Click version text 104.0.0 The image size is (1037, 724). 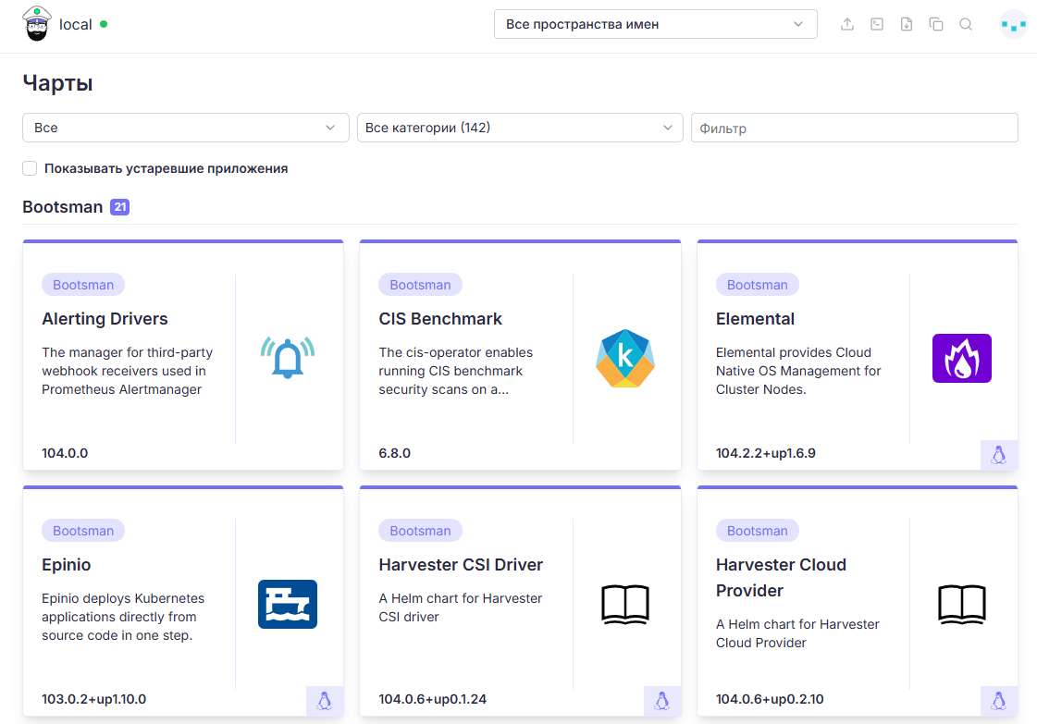(x=65, y=453)
